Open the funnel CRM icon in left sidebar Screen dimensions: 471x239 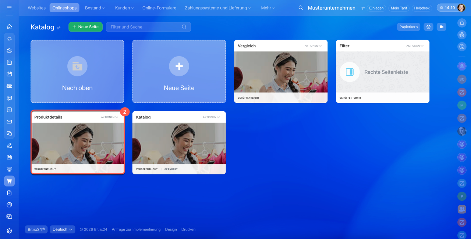(x=9, y=169)
